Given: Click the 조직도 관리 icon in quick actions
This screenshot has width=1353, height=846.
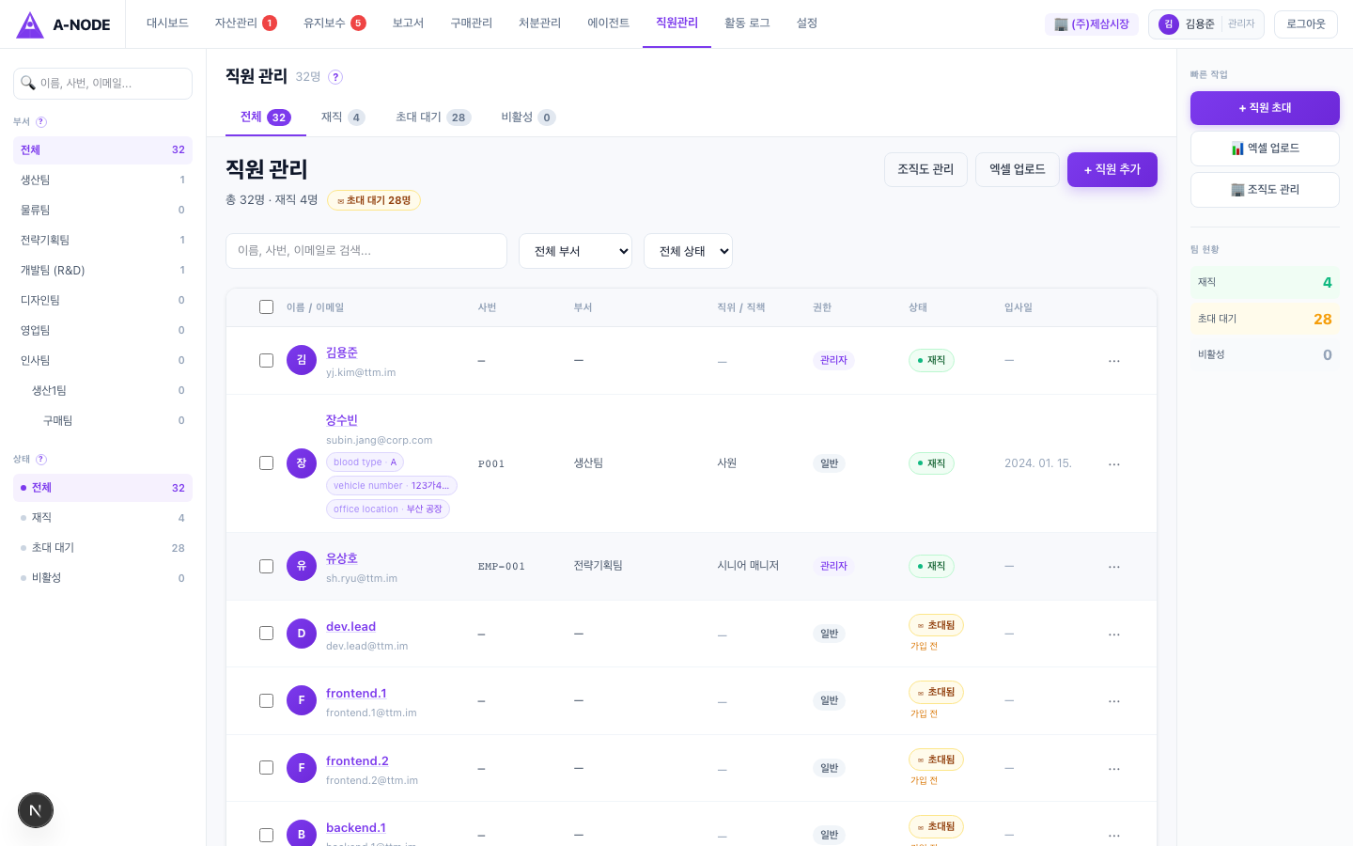Looking at the screenshot, I should tap(1237, 189).
